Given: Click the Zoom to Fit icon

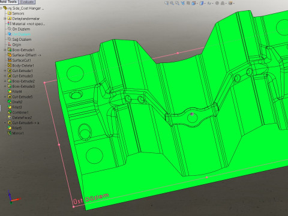Looking at the screenshot, I should tap(166, 3).
